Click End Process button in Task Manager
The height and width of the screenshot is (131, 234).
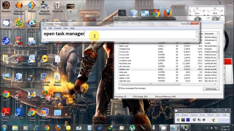[211, 89]
